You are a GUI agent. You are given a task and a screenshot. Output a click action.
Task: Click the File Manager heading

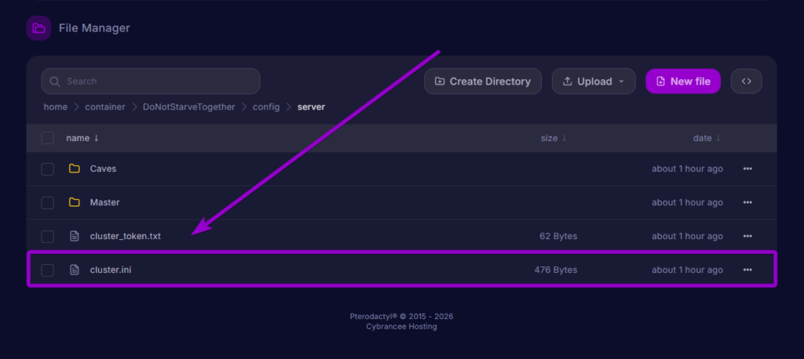coord(94,28)
